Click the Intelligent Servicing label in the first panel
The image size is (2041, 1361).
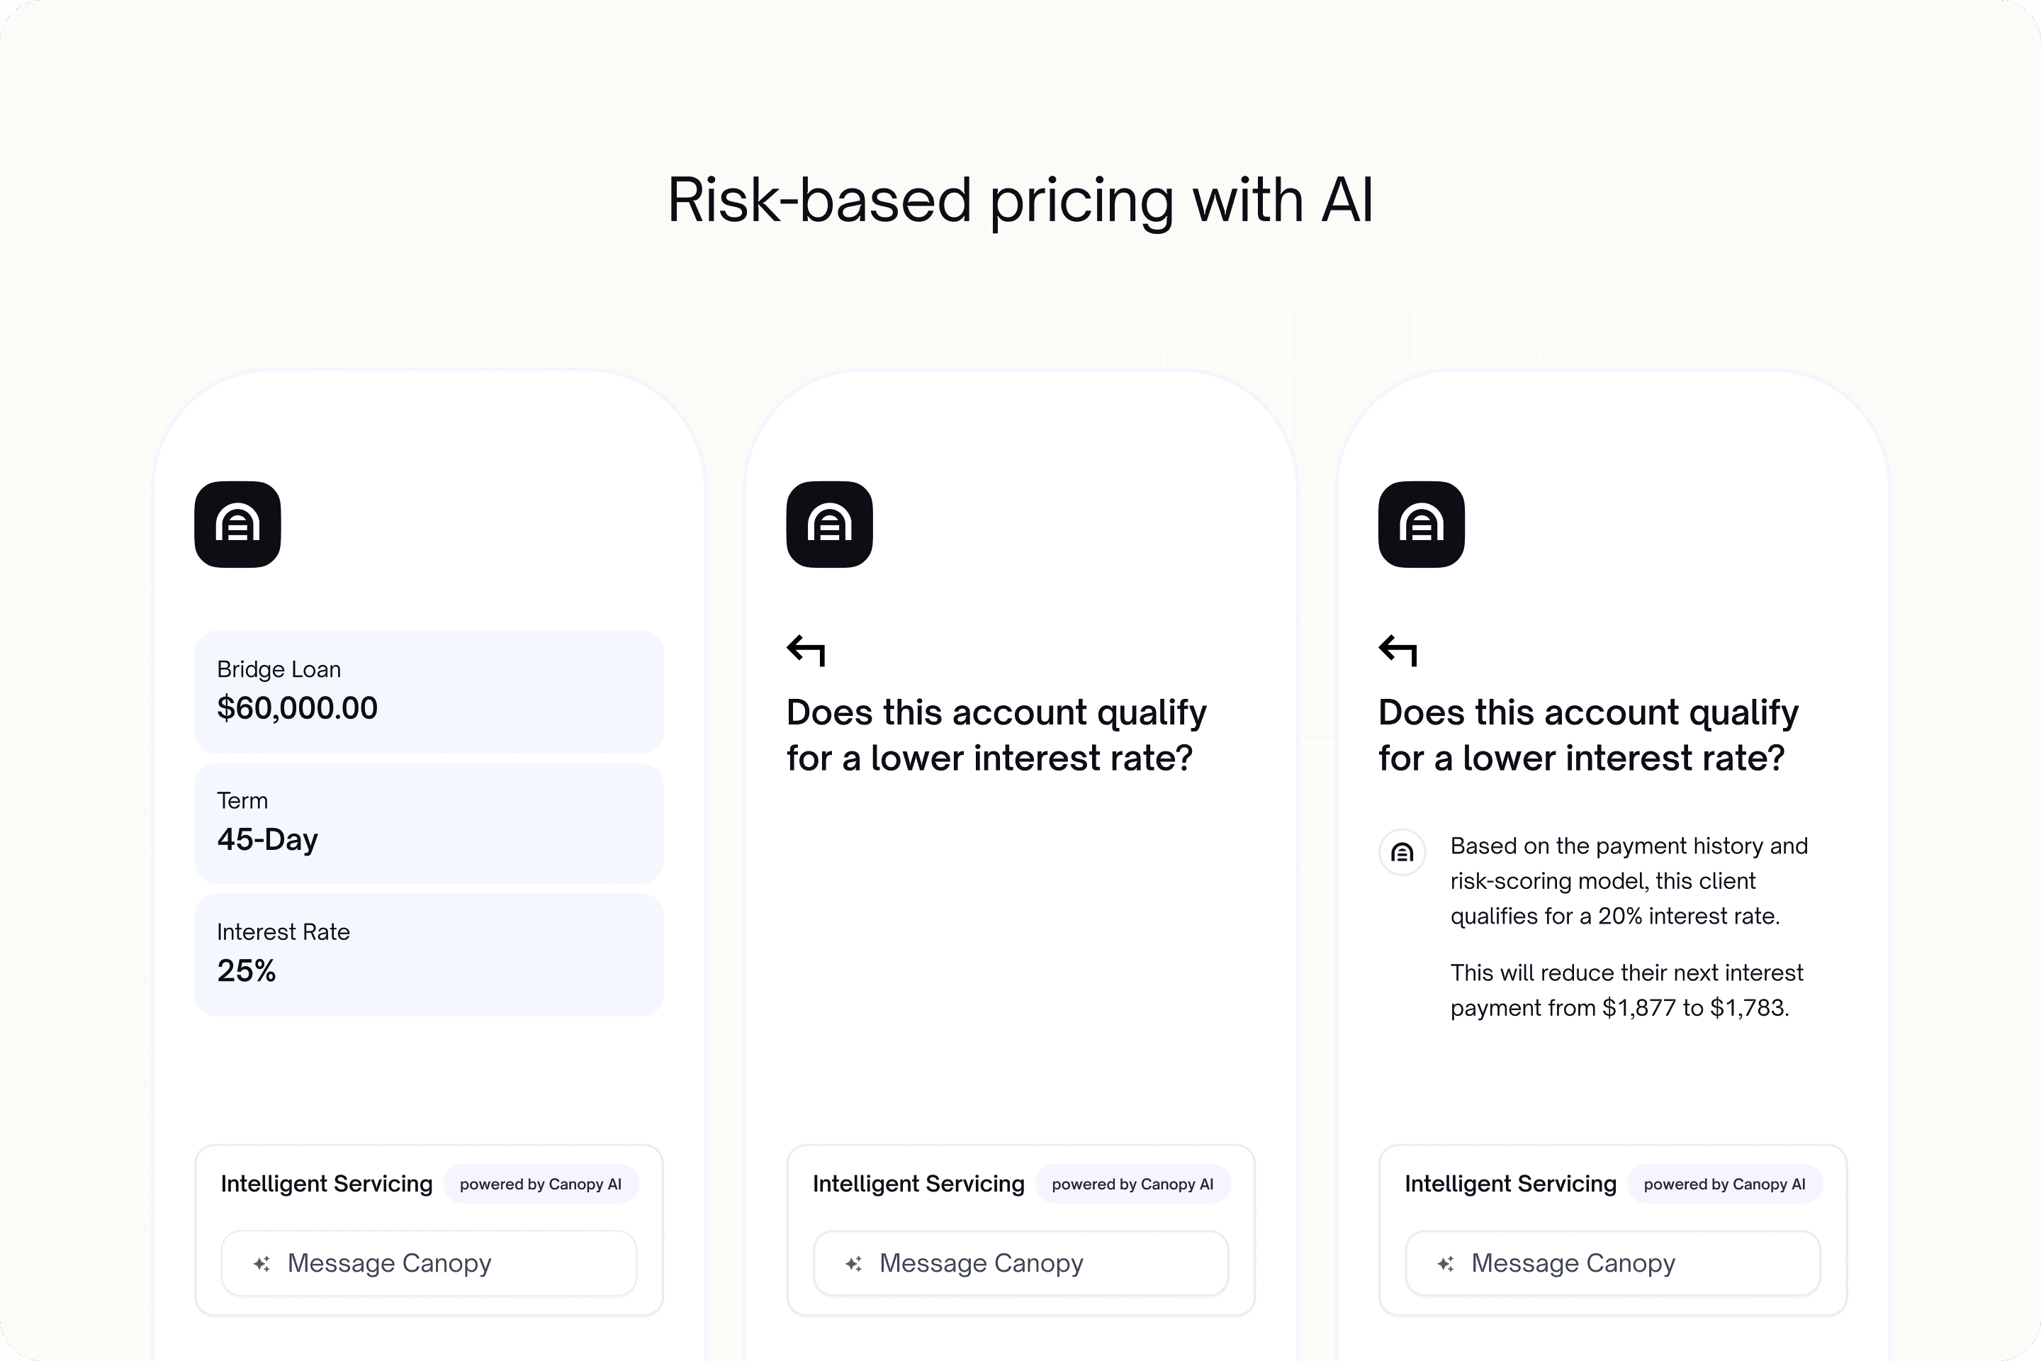tap(327, 1183)
